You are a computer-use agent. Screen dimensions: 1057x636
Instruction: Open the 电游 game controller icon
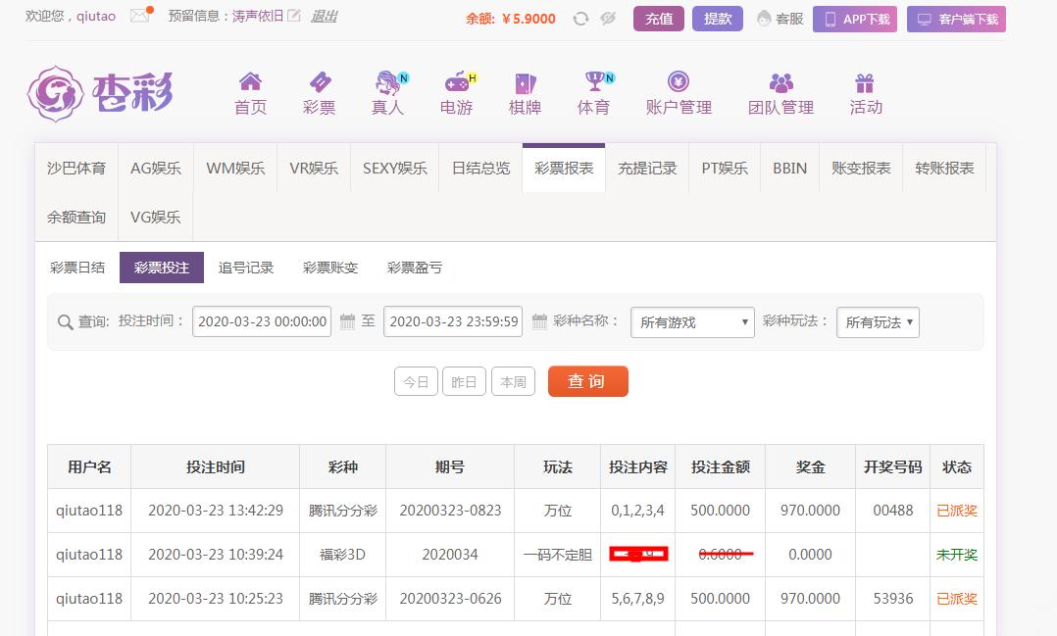coord(456,82)
